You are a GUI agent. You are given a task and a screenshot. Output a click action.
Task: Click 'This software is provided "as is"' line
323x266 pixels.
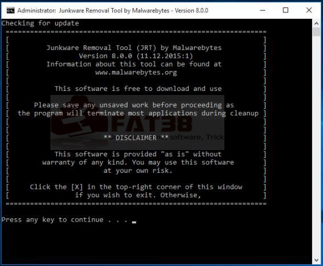(x=138, y=154)
